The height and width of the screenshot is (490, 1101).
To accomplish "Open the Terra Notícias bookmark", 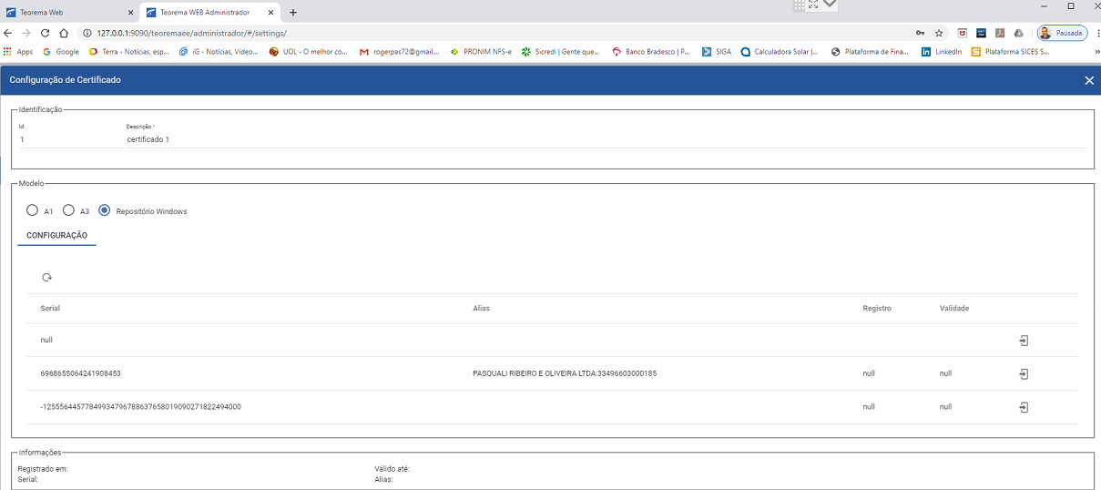I will (128, 52).
